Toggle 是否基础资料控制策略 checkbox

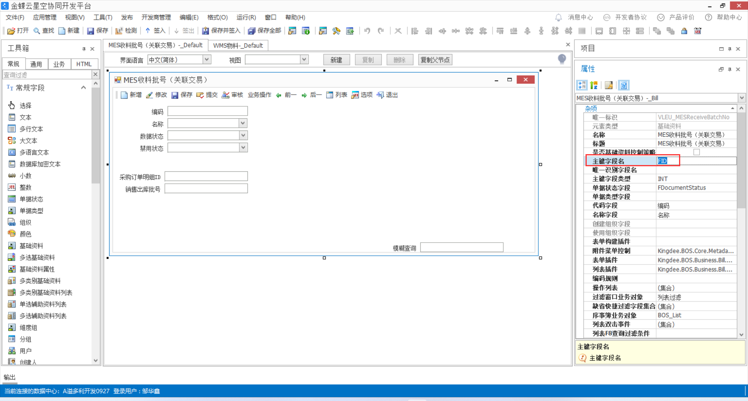coord(697,152)
